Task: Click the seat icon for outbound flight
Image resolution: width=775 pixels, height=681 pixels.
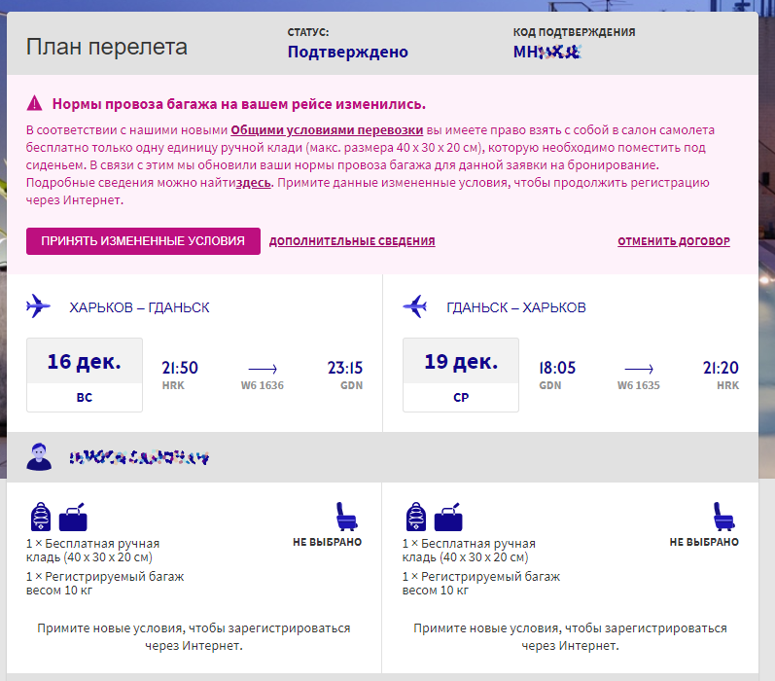Action: [345, 516]
